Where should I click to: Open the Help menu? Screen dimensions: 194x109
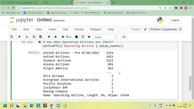point(111,29)
